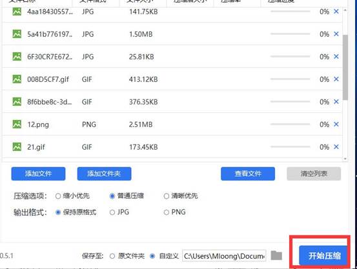The width and height of the screenshot is (357, 269).
Task: Click the image icon beside 5a41b776197 file
Action: click(17, 34)
